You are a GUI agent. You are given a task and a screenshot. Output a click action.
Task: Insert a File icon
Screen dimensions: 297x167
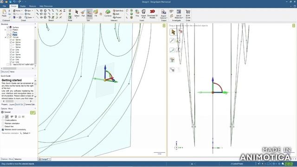click(x=137, y=13)
